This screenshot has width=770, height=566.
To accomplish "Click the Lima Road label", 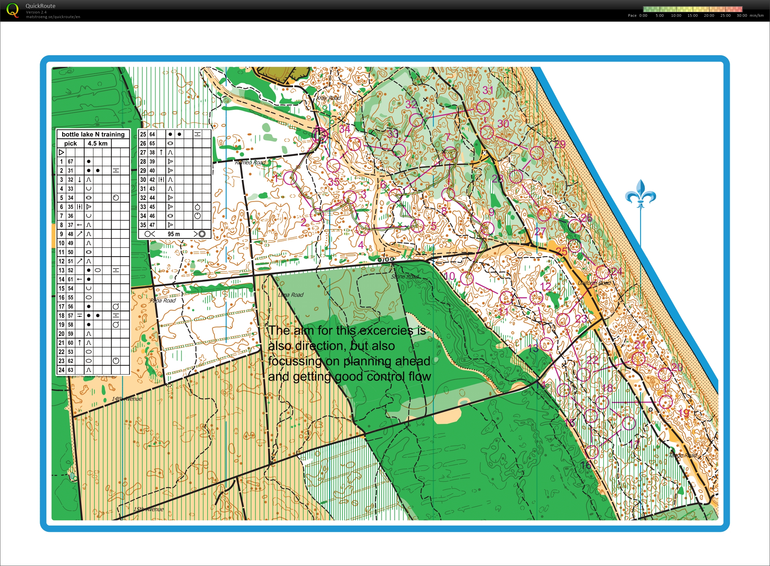I will (290, 295).
